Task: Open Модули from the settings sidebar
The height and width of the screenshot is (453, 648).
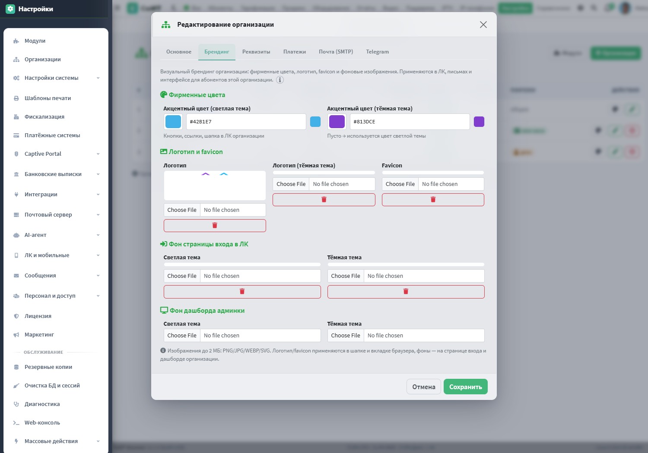Action: pyautogui.click(x=56, y=41)
